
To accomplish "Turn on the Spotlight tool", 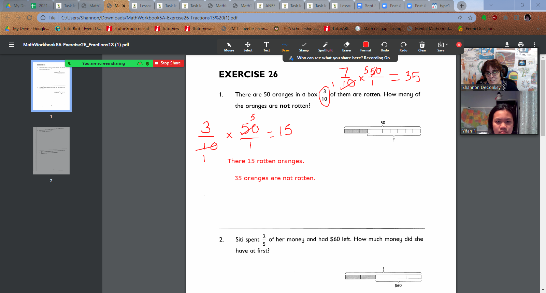I will [x=325, y=47].
